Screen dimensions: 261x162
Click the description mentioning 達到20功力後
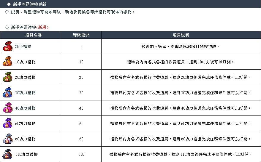click(x=181, y=77)
